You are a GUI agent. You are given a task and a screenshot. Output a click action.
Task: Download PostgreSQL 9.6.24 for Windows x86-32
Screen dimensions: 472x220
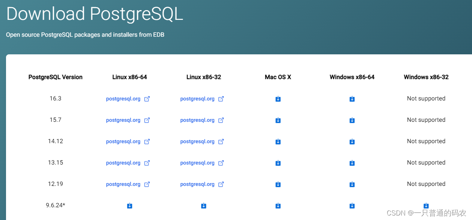pyautogui.click(x=426, y=206)
